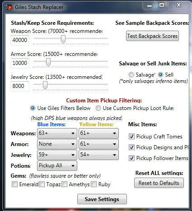Click Reset to Defaults button
The image size is (192, 211).
159,183
